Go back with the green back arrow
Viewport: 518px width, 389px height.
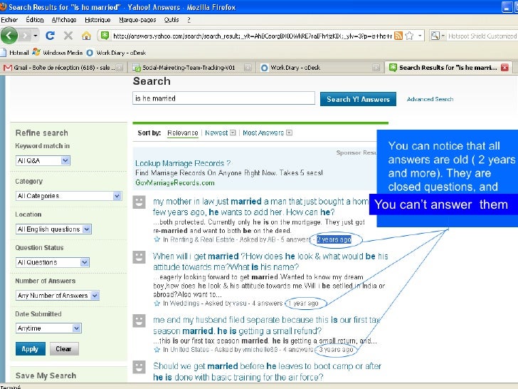tap(9, 35)
